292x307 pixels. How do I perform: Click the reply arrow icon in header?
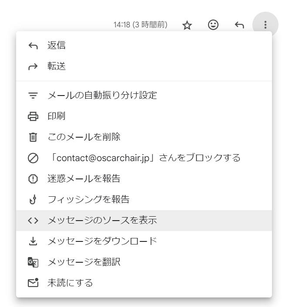(239, 25)
